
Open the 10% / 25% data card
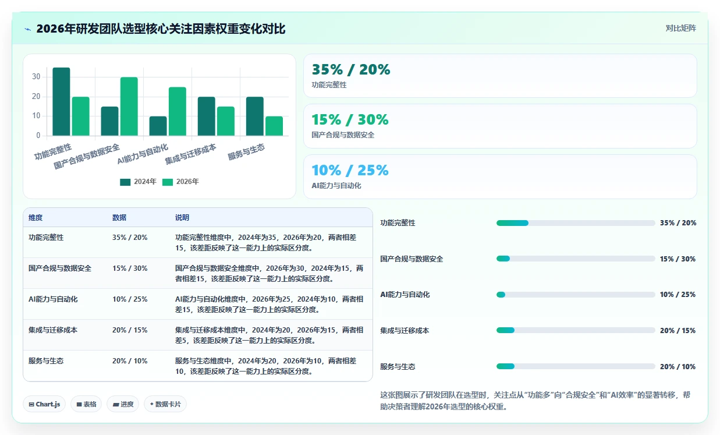click(500, 176)
